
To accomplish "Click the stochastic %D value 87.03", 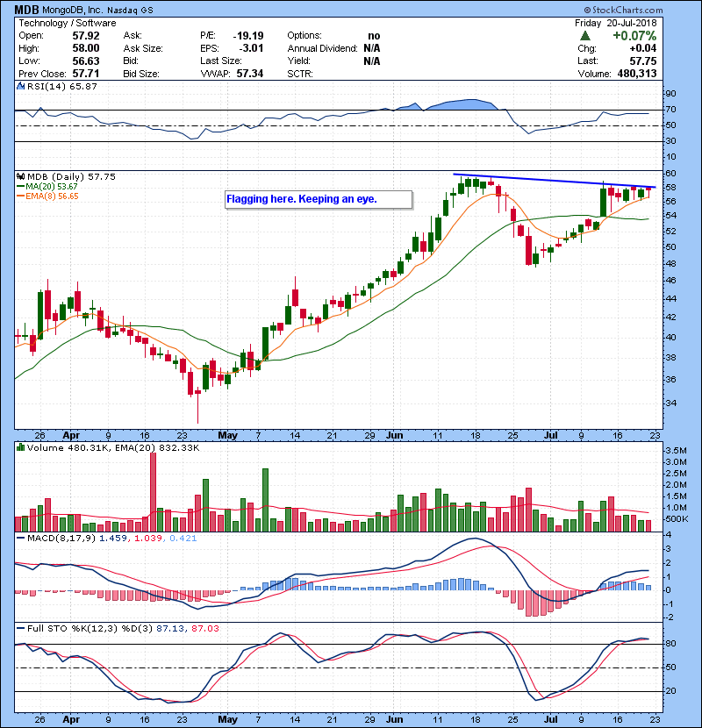I will pyautogui.click(x=204, y=628).
